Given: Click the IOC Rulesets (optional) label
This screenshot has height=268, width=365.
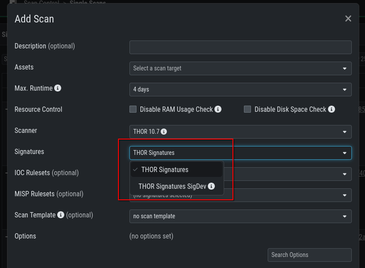Looking at the screenshot, I should 47,173.
